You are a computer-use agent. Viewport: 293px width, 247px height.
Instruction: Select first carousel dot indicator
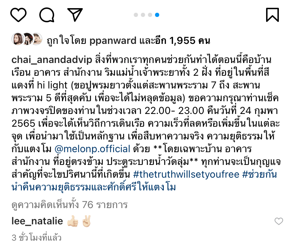click(136, 15)
